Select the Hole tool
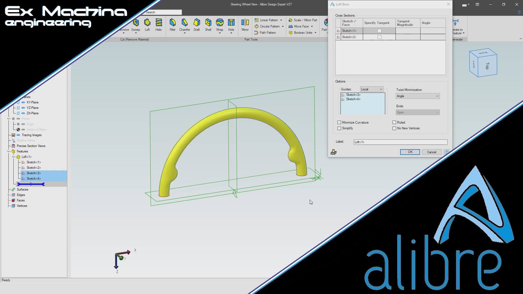Image resolution: width=523 pixels, height=294 pixels. [231, 23]
